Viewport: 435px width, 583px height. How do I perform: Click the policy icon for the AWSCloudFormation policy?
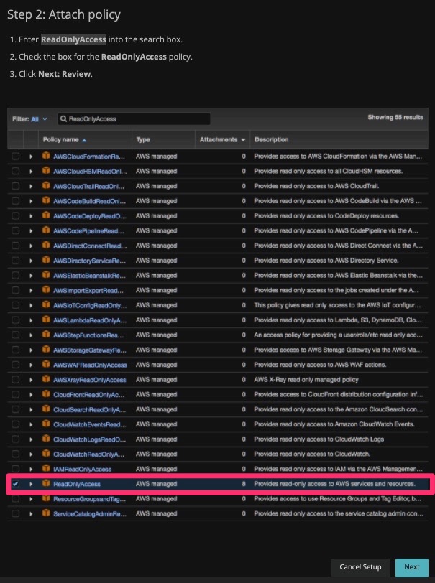click(x=46, y=156)
